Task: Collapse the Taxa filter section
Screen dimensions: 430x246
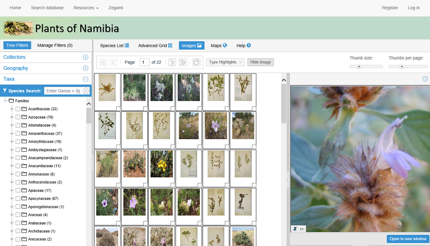Action: pyautogui.click(x=86, y=79)
